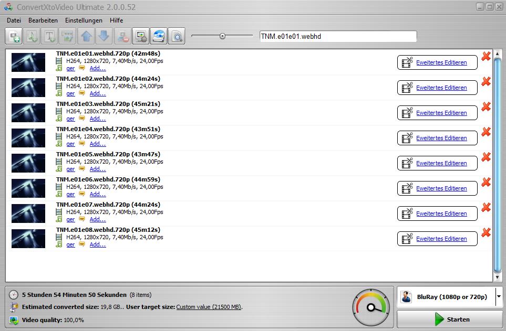This screenshot has height=331, width=506.
Task: Click the BluRay (1080p or 720p) profile label
Action: 452,297
